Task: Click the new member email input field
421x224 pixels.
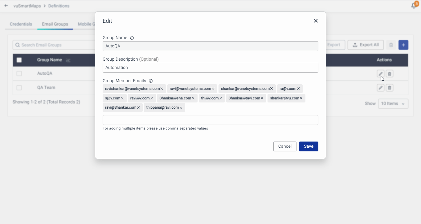Action: (210, 120)
